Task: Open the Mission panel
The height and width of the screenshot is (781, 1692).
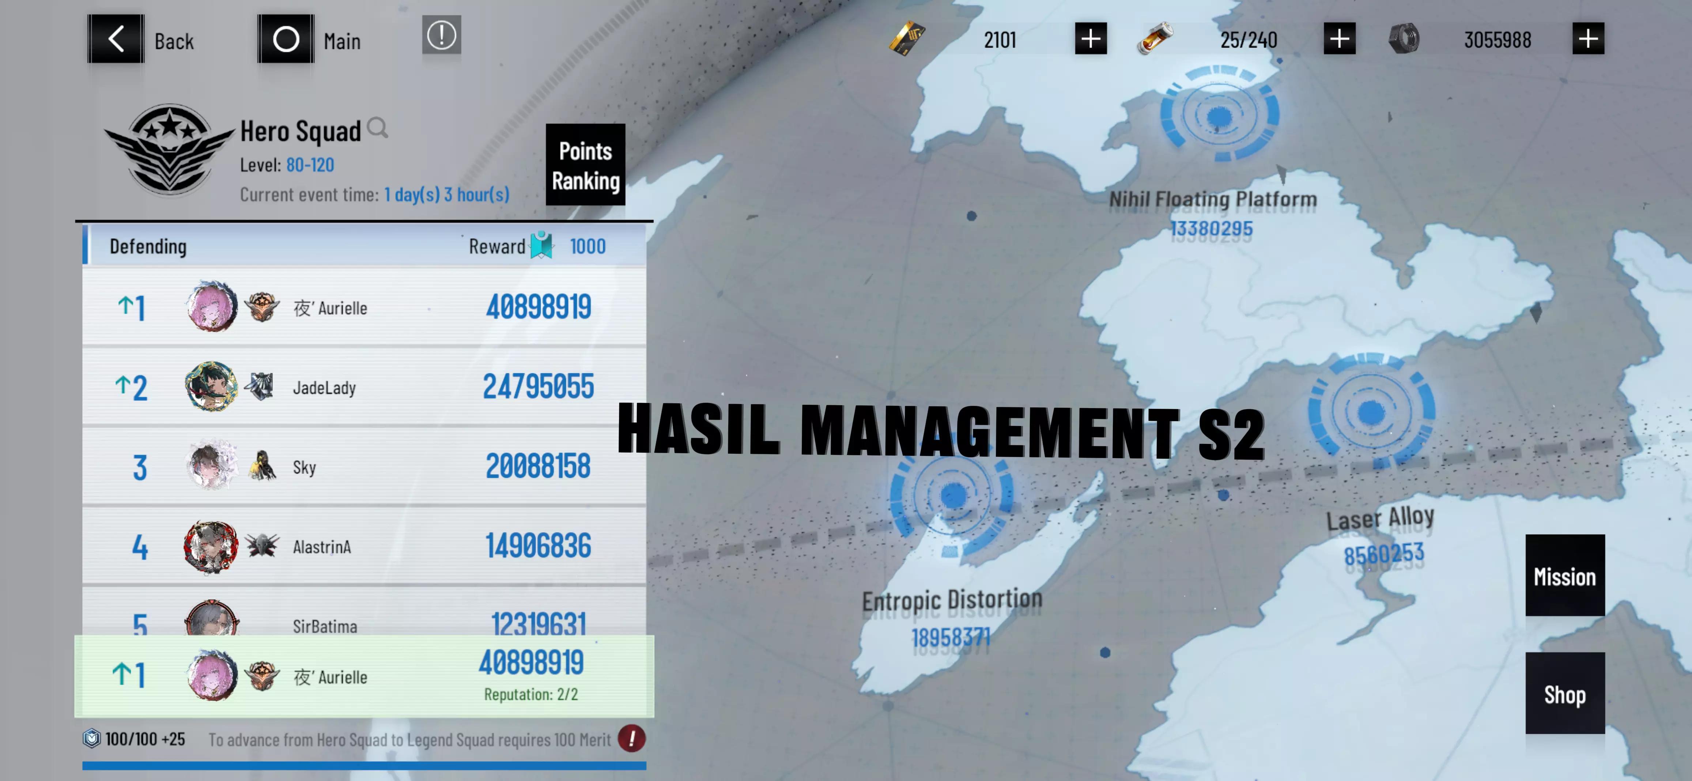Action: tap(1564, 576)
